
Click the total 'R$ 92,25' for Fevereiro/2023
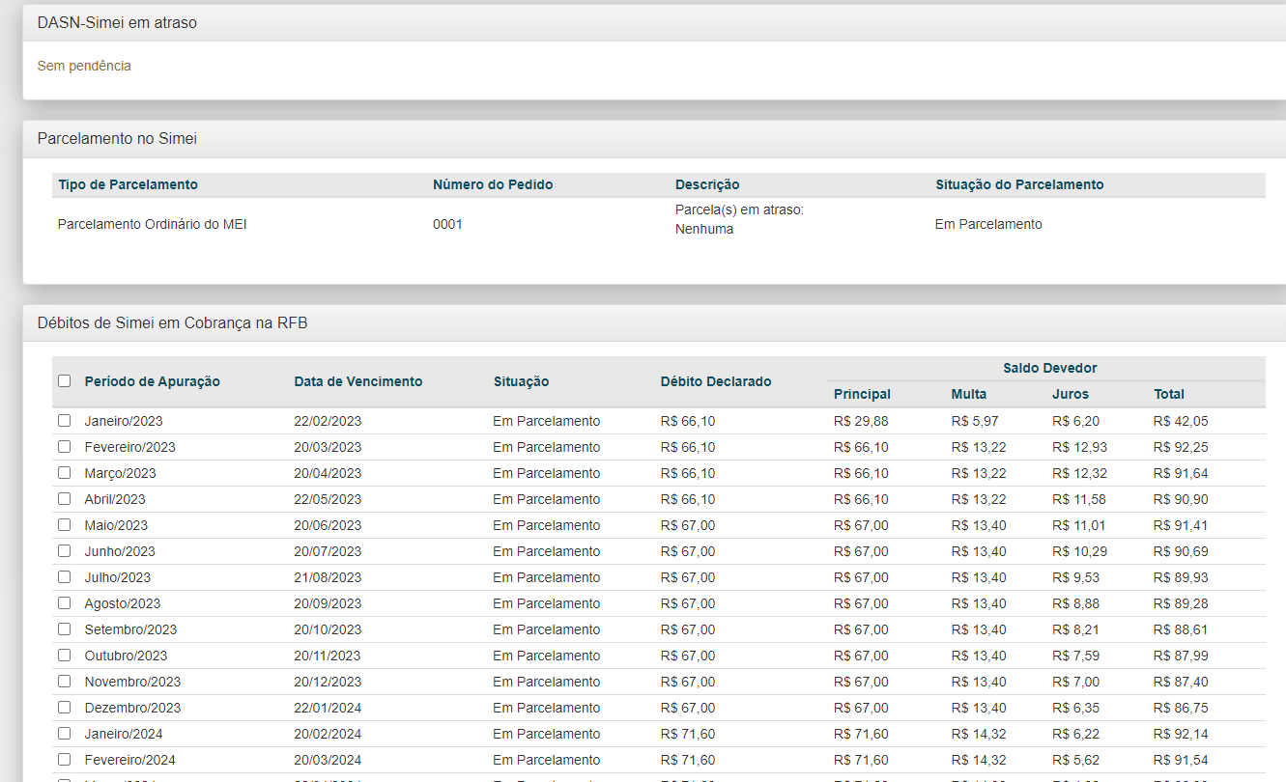coord(1181,447)
